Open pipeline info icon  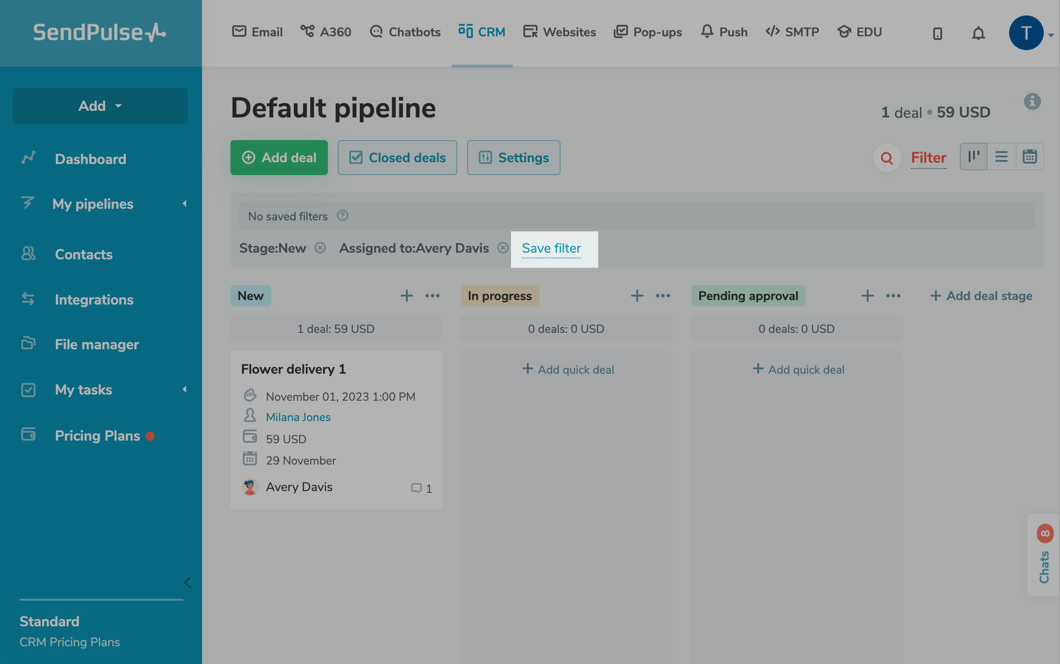point(1032,102)
